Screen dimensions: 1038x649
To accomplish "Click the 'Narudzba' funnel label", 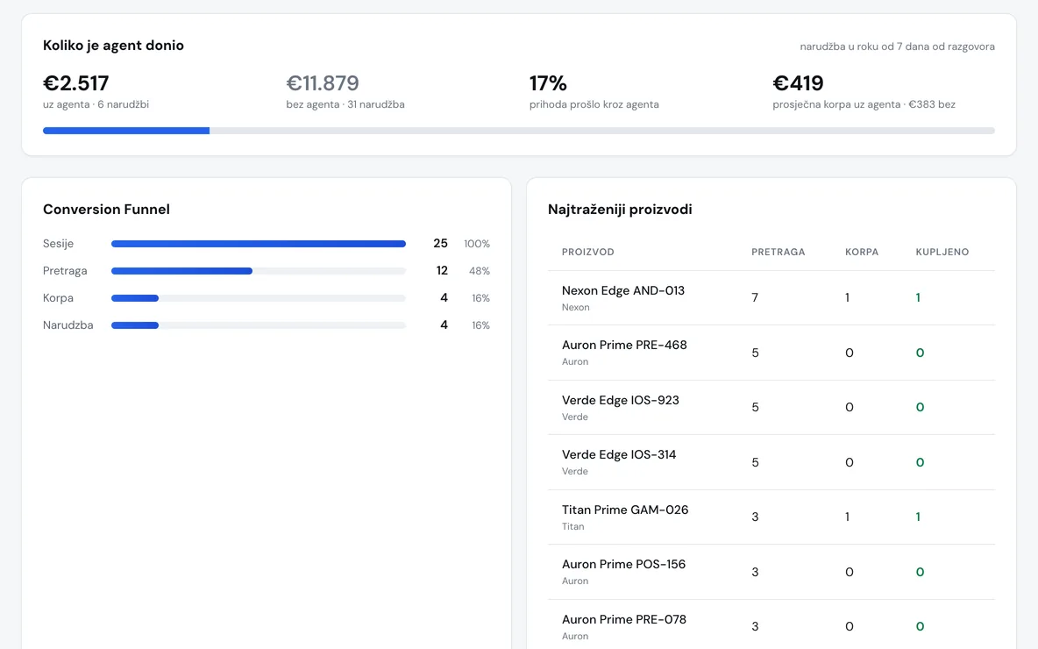I will [68, 325].
